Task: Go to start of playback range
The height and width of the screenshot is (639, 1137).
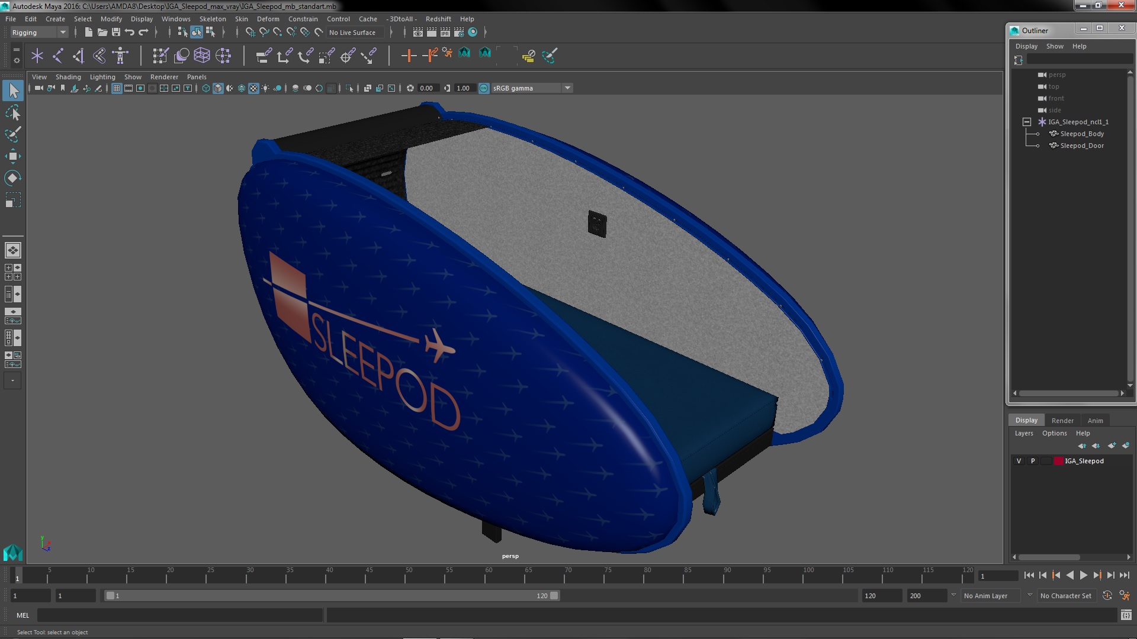Action: (1029, 575)
